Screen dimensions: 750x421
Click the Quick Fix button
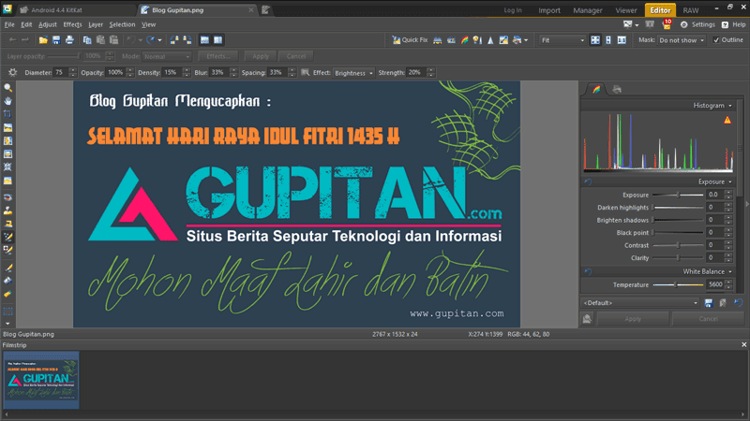[x=410, y=40]
